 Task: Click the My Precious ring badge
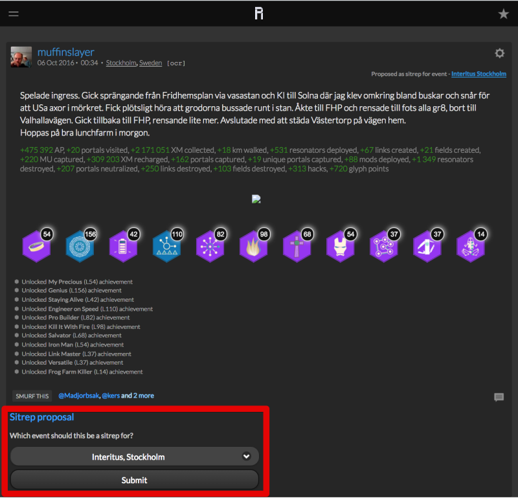36,246
